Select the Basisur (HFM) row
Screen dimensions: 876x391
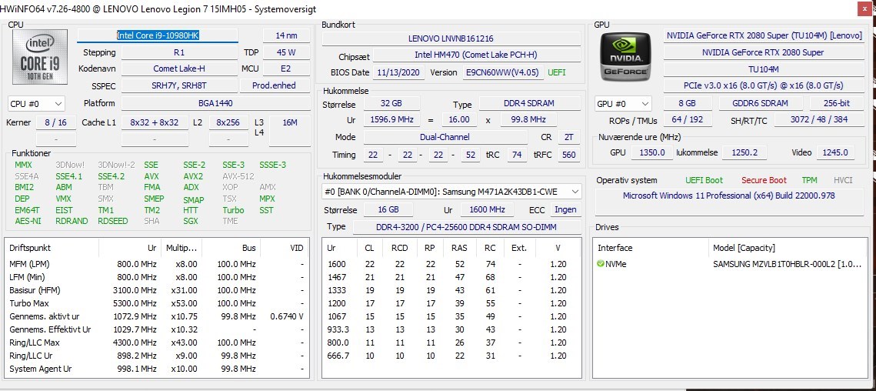coord(156,290)
